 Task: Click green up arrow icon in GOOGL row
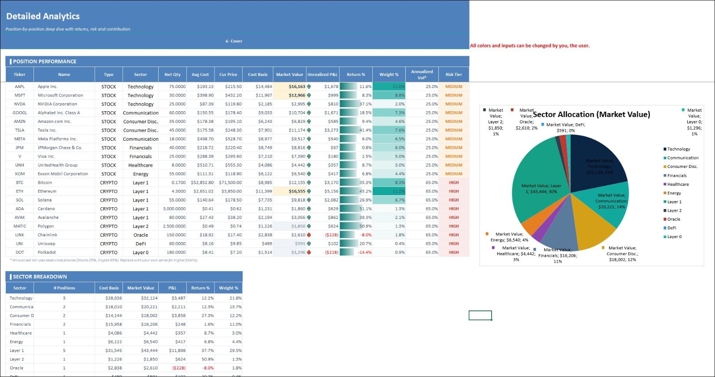pyautogui.click(x=309, y=113)
